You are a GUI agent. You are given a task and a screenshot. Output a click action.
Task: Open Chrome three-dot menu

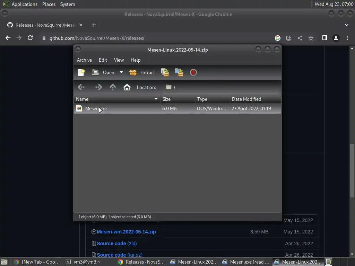[x=347, y=38]
